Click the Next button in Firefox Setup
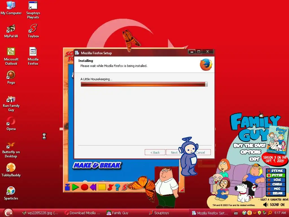289x217 pixels. tap(174, 152)
